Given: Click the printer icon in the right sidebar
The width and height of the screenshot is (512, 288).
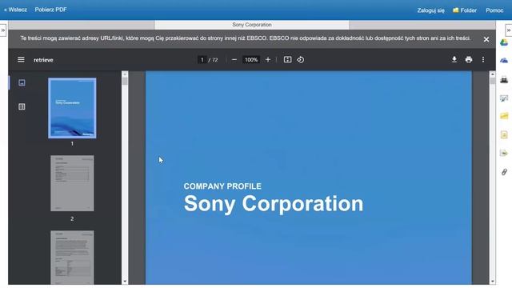Looking at the screenshot, I should pyautogui.click(x=504, y=79).
